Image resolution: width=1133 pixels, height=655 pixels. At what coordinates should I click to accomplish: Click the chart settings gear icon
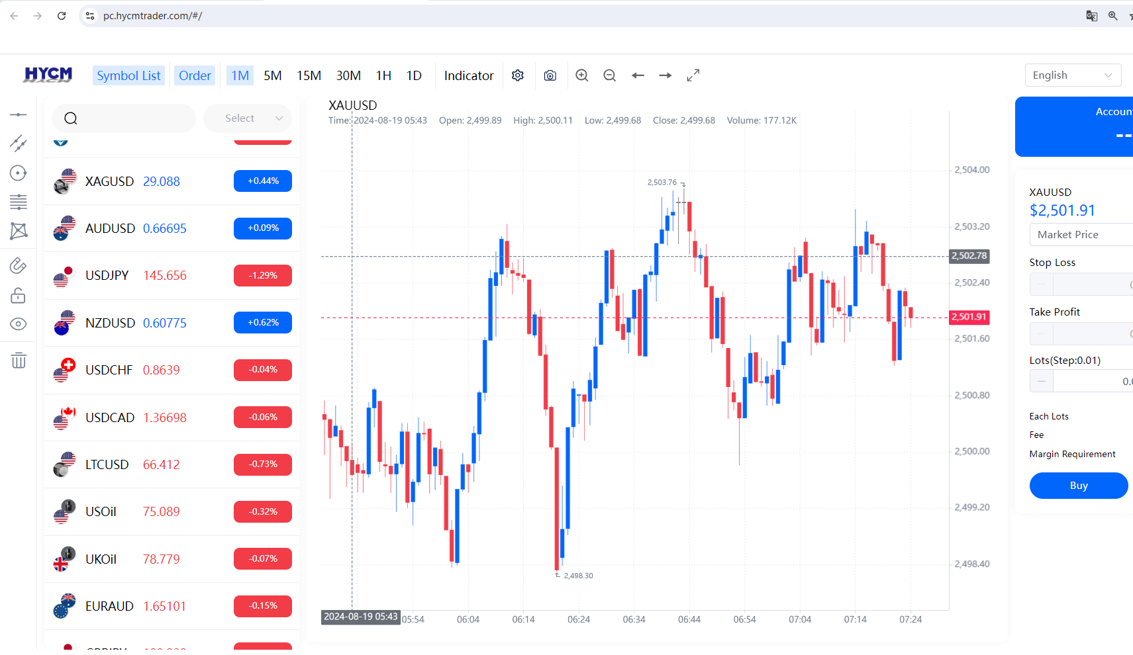518,75
